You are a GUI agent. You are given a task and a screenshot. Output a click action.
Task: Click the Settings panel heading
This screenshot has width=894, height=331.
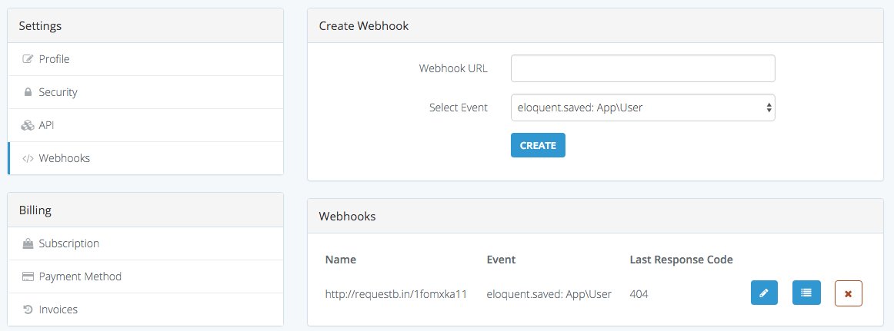click(40, 25)
